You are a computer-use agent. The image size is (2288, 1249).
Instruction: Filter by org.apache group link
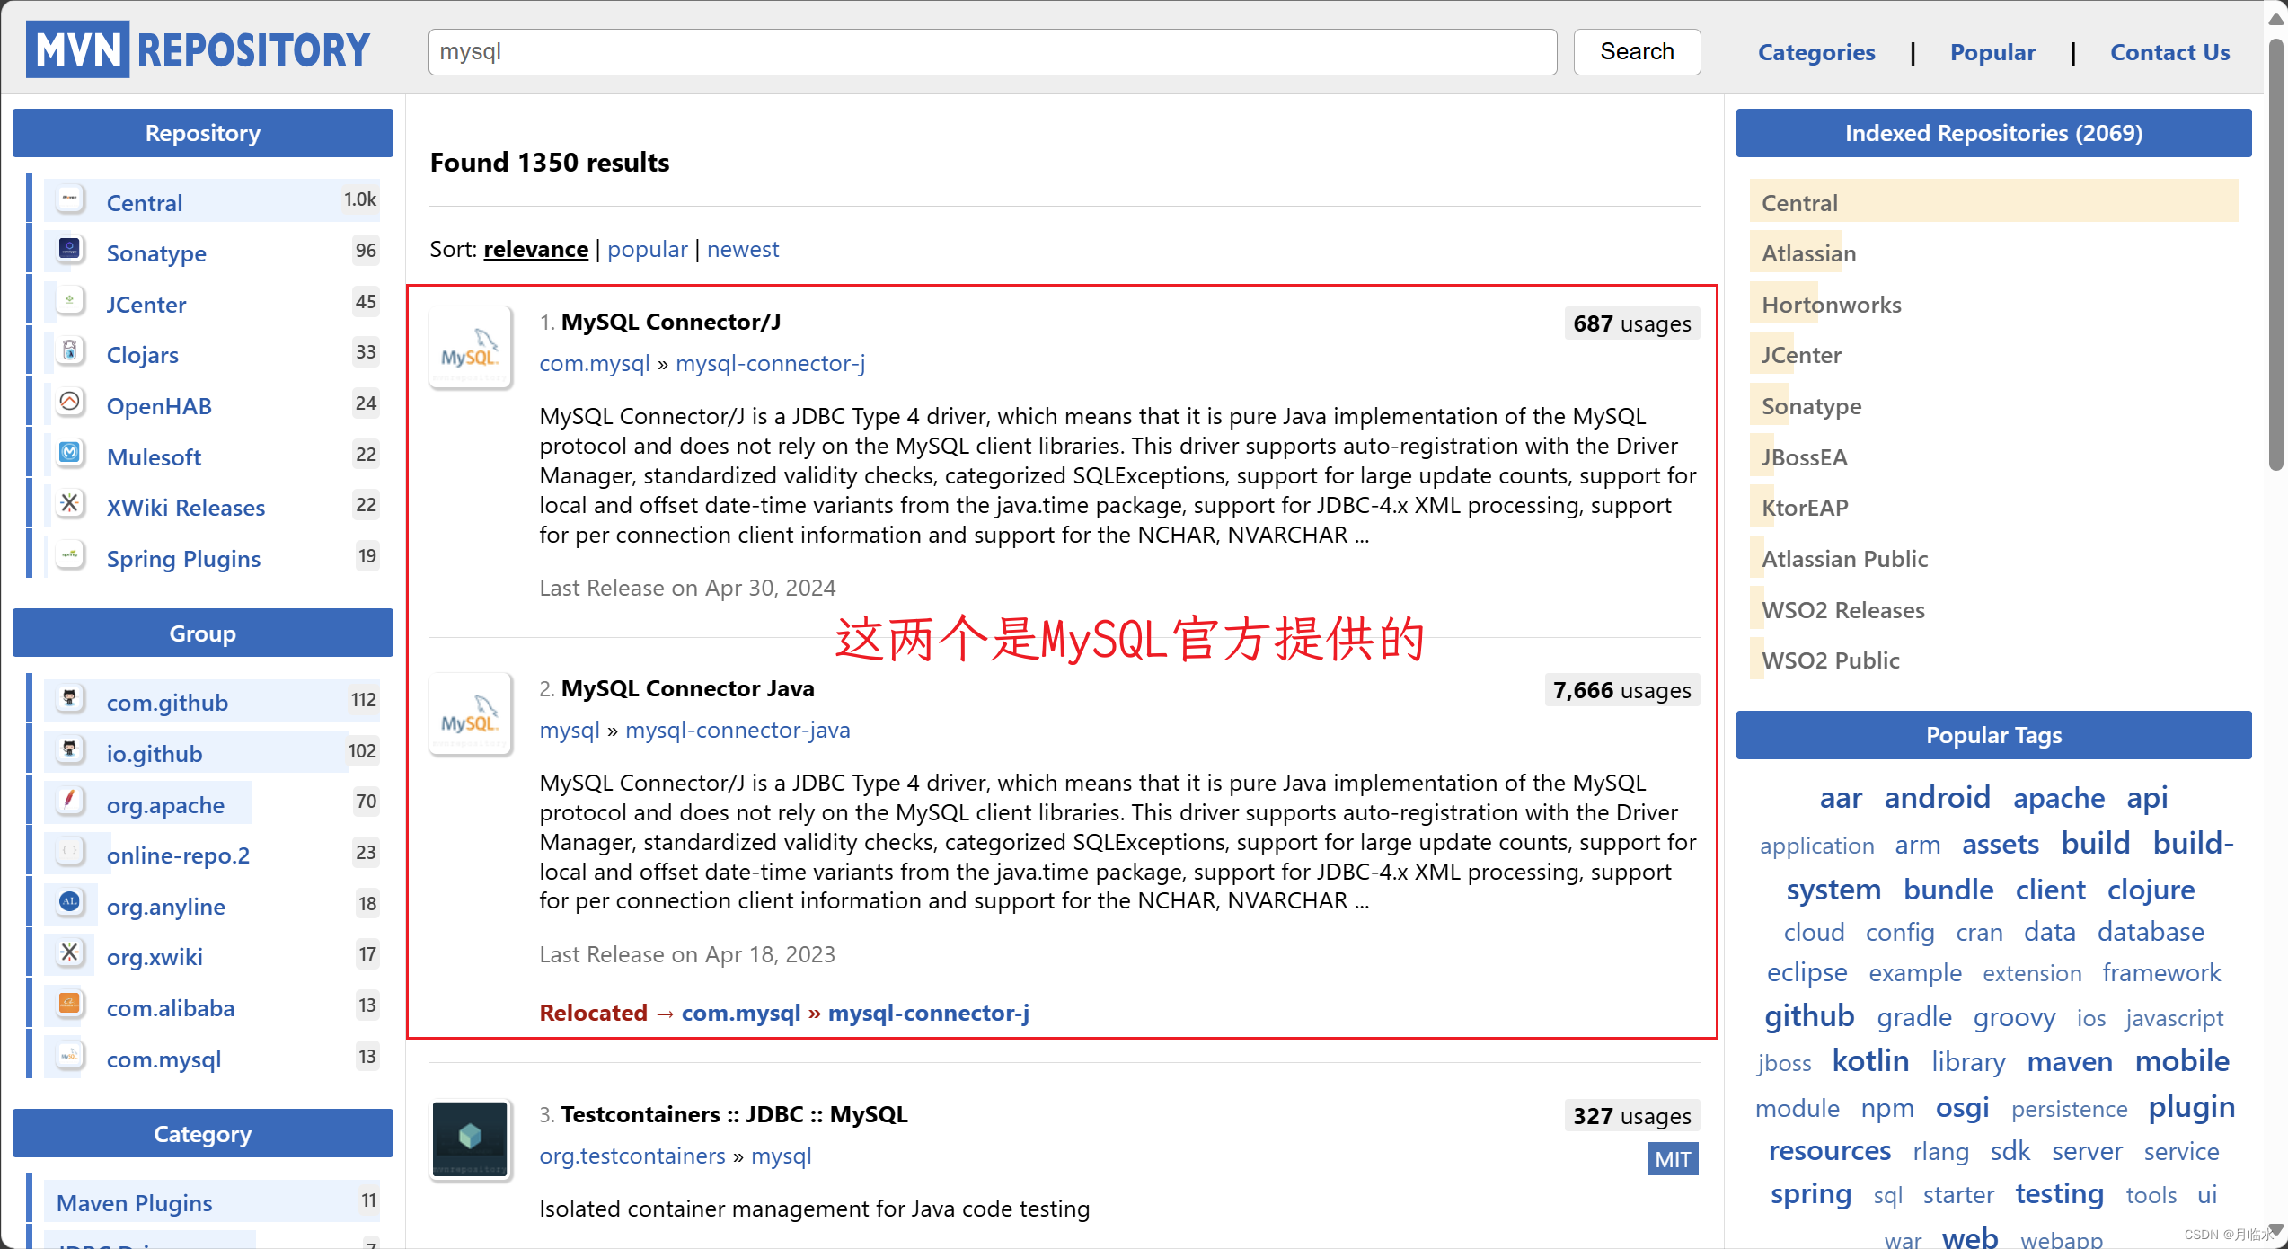coord(165,805)
